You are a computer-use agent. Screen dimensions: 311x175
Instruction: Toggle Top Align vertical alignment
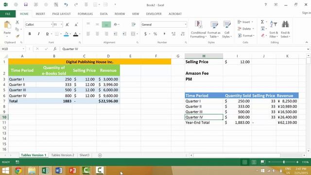coord(88,24)
